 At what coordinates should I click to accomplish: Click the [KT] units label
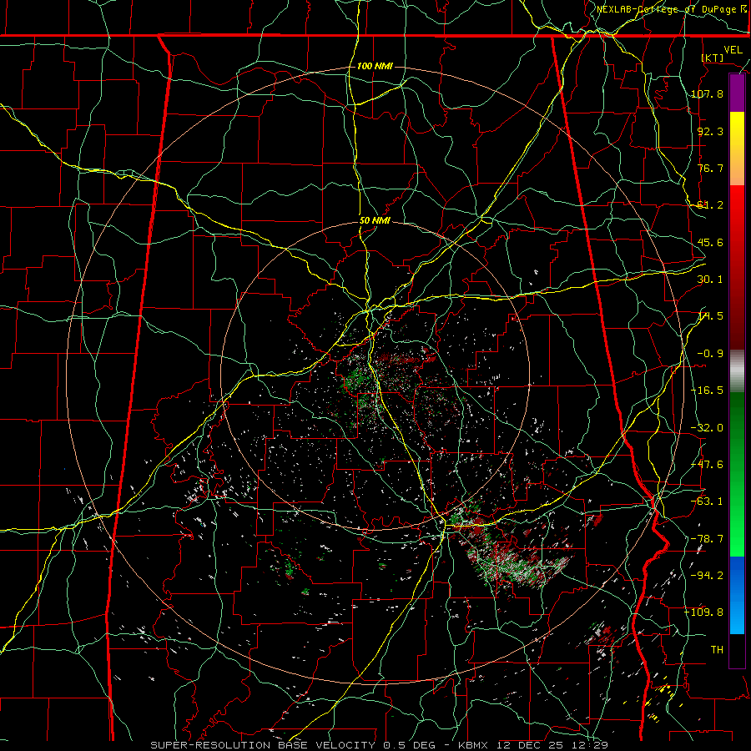(713, 58)
